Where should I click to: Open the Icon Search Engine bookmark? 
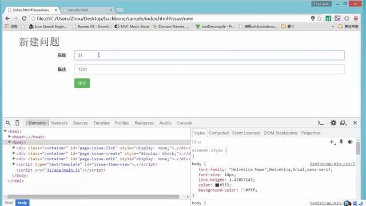pyautogui.click(x=48, y=26)
